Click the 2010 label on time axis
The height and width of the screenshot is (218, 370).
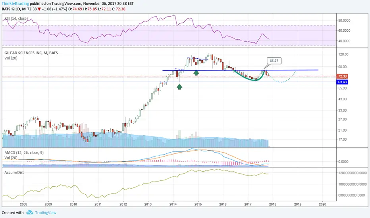73,205
